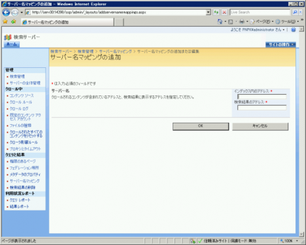The image size is (306, 245).
Task: Click the browser Back arrow button
Action: [6, 12]
